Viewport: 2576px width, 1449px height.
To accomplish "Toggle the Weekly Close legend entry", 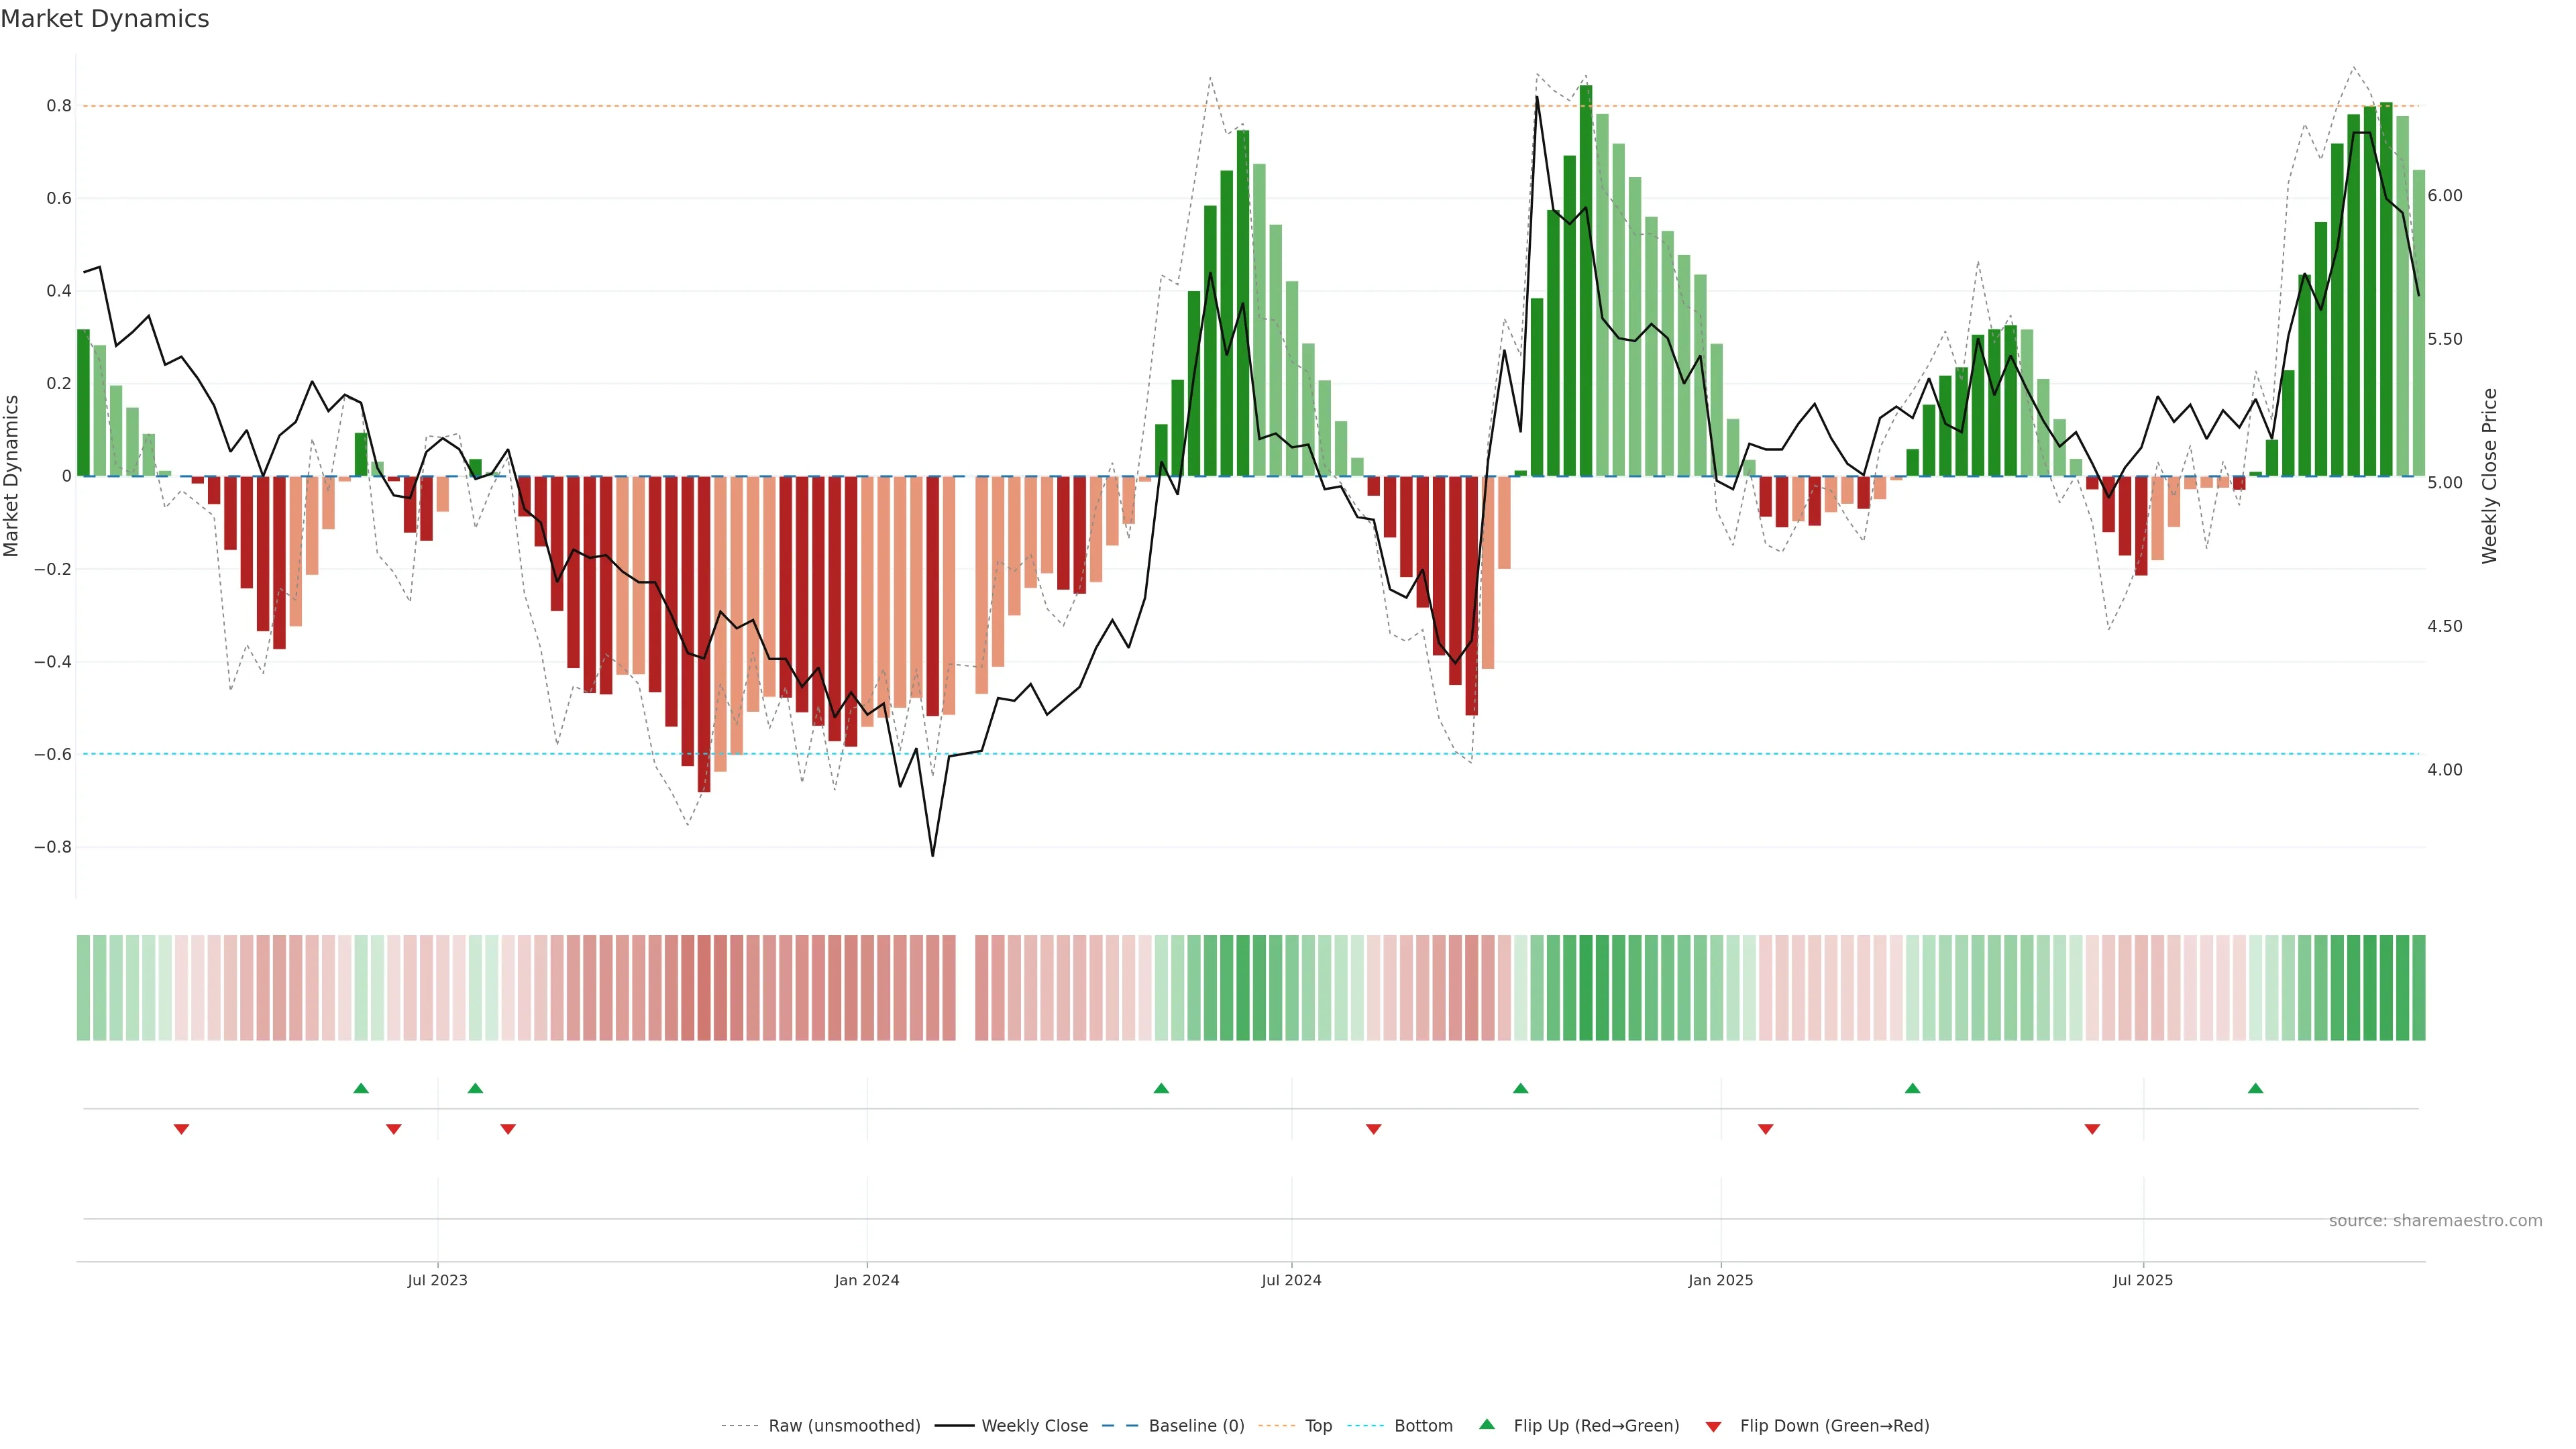I will (1034, 1426).
